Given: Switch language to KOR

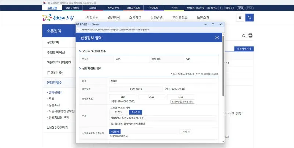Looking at the screenshot, I should point(240,8).
